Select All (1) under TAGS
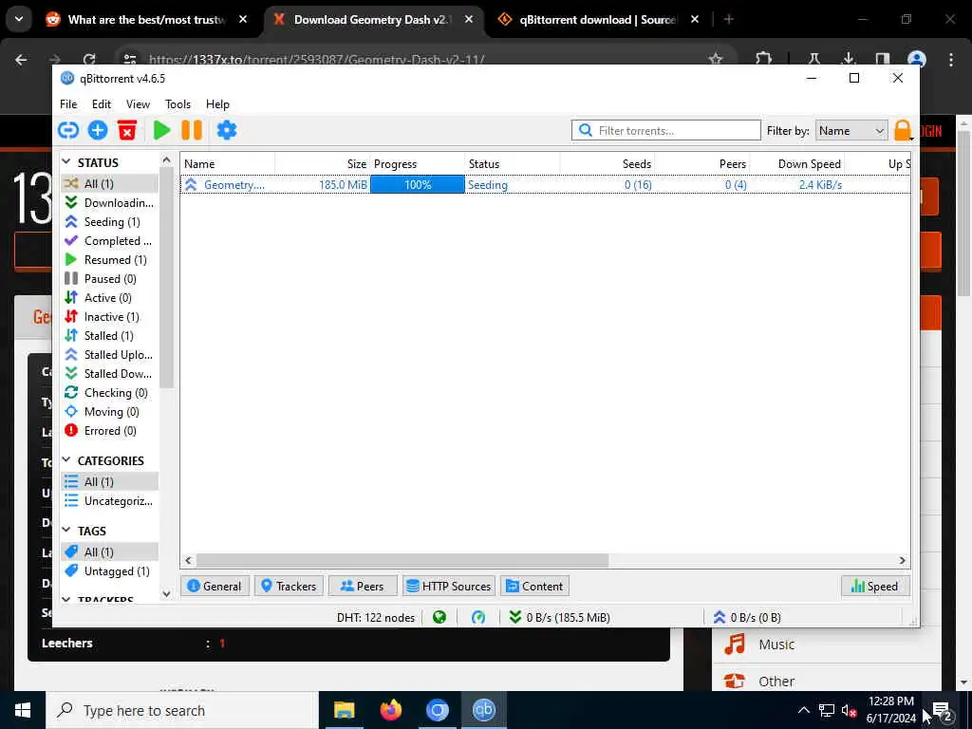972x729 pixels. [110, 551]
